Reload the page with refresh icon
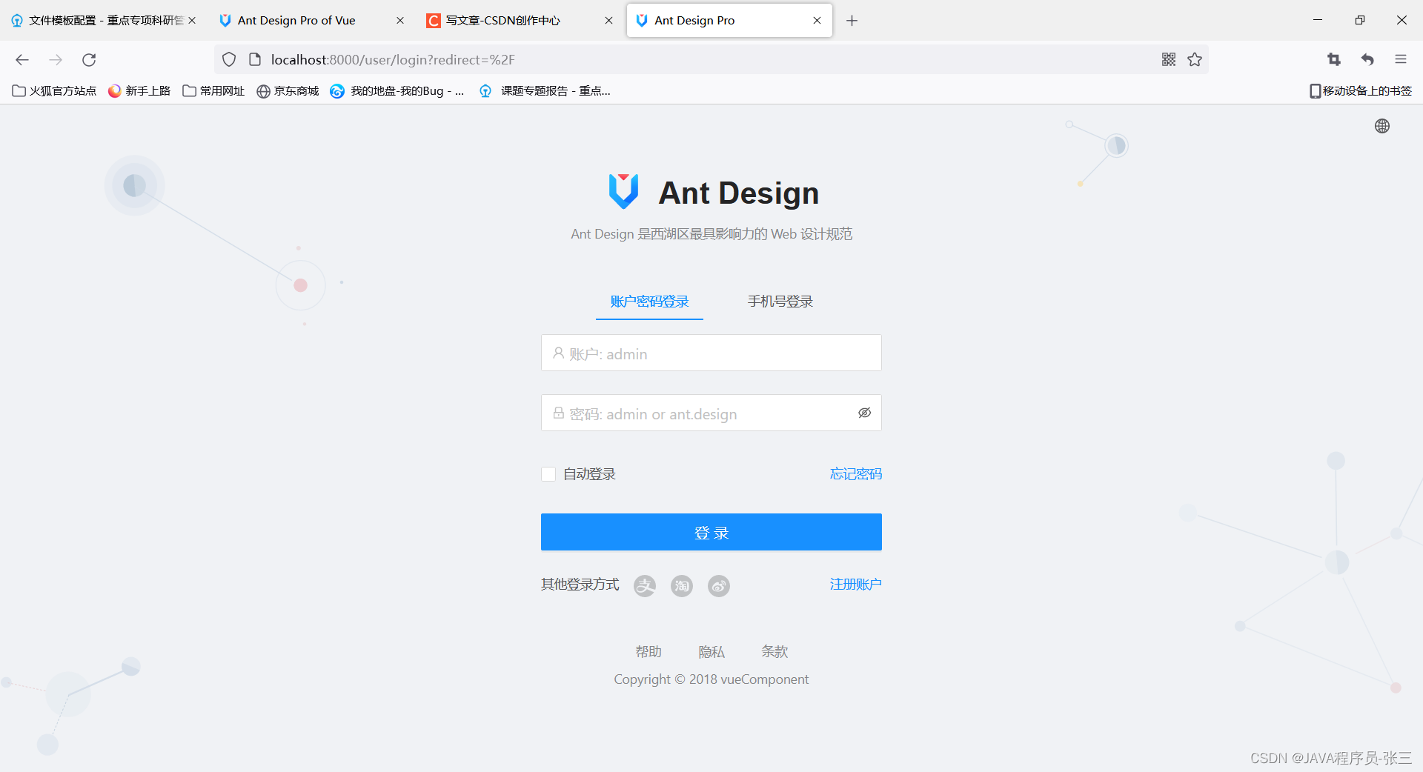Image resolution: width=1423 pixels, height=772 pixels. pyautogui.click(x=89, y=59)
